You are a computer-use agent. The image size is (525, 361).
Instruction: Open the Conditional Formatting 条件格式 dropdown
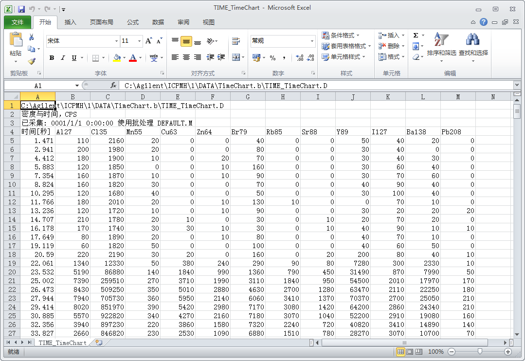click(x=341, y=35)
